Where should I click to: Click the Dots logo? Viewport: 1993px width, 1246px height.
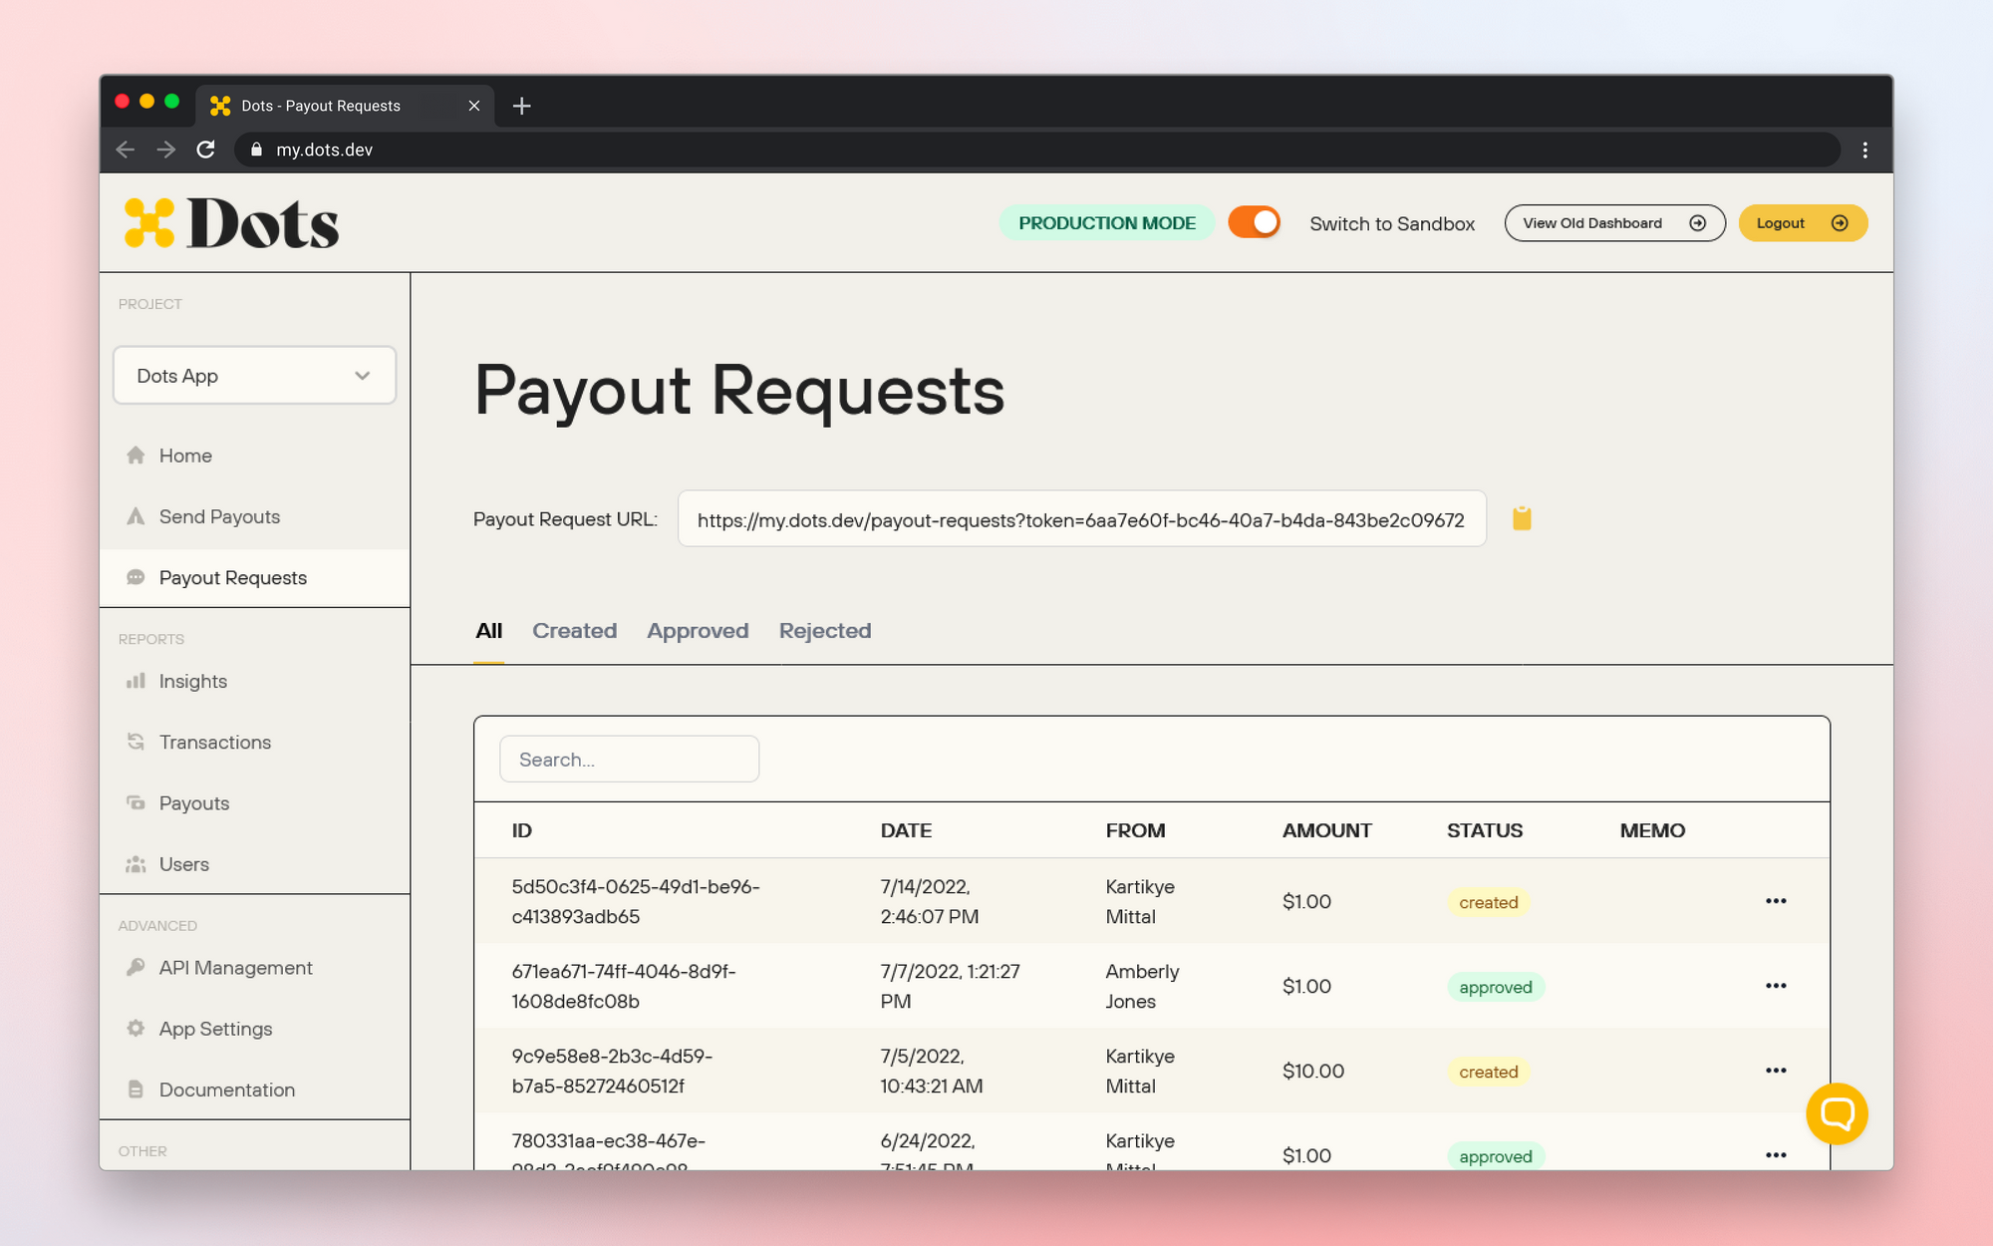point(231,222)
